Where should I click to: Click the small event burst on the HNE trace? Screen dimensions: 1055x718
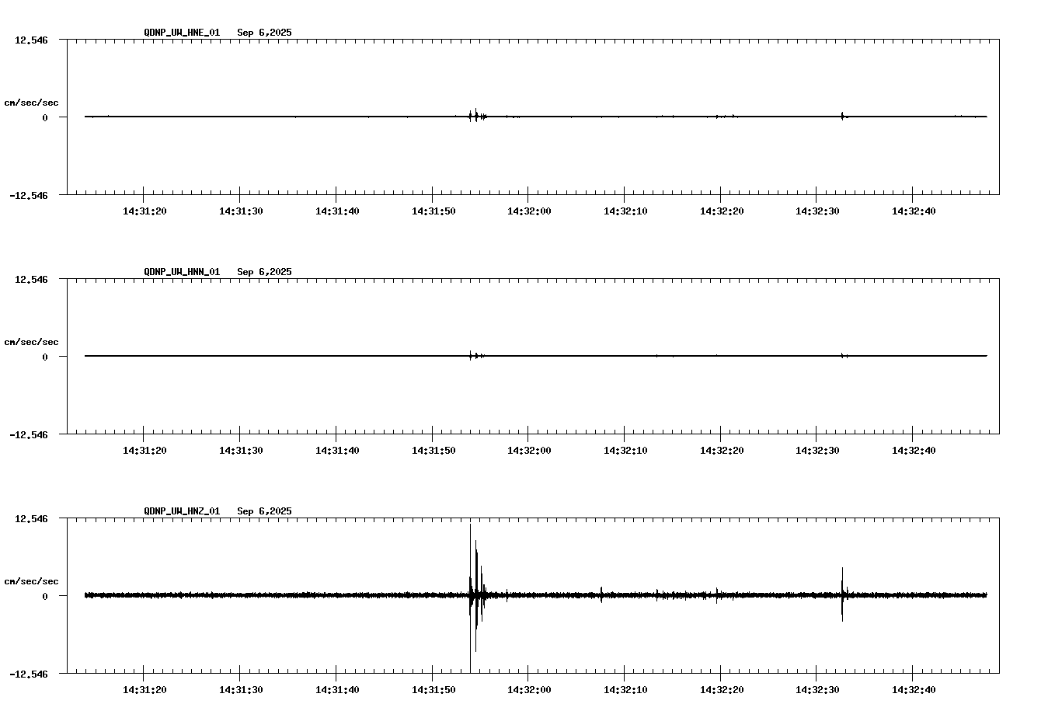(x=475, y=115)
